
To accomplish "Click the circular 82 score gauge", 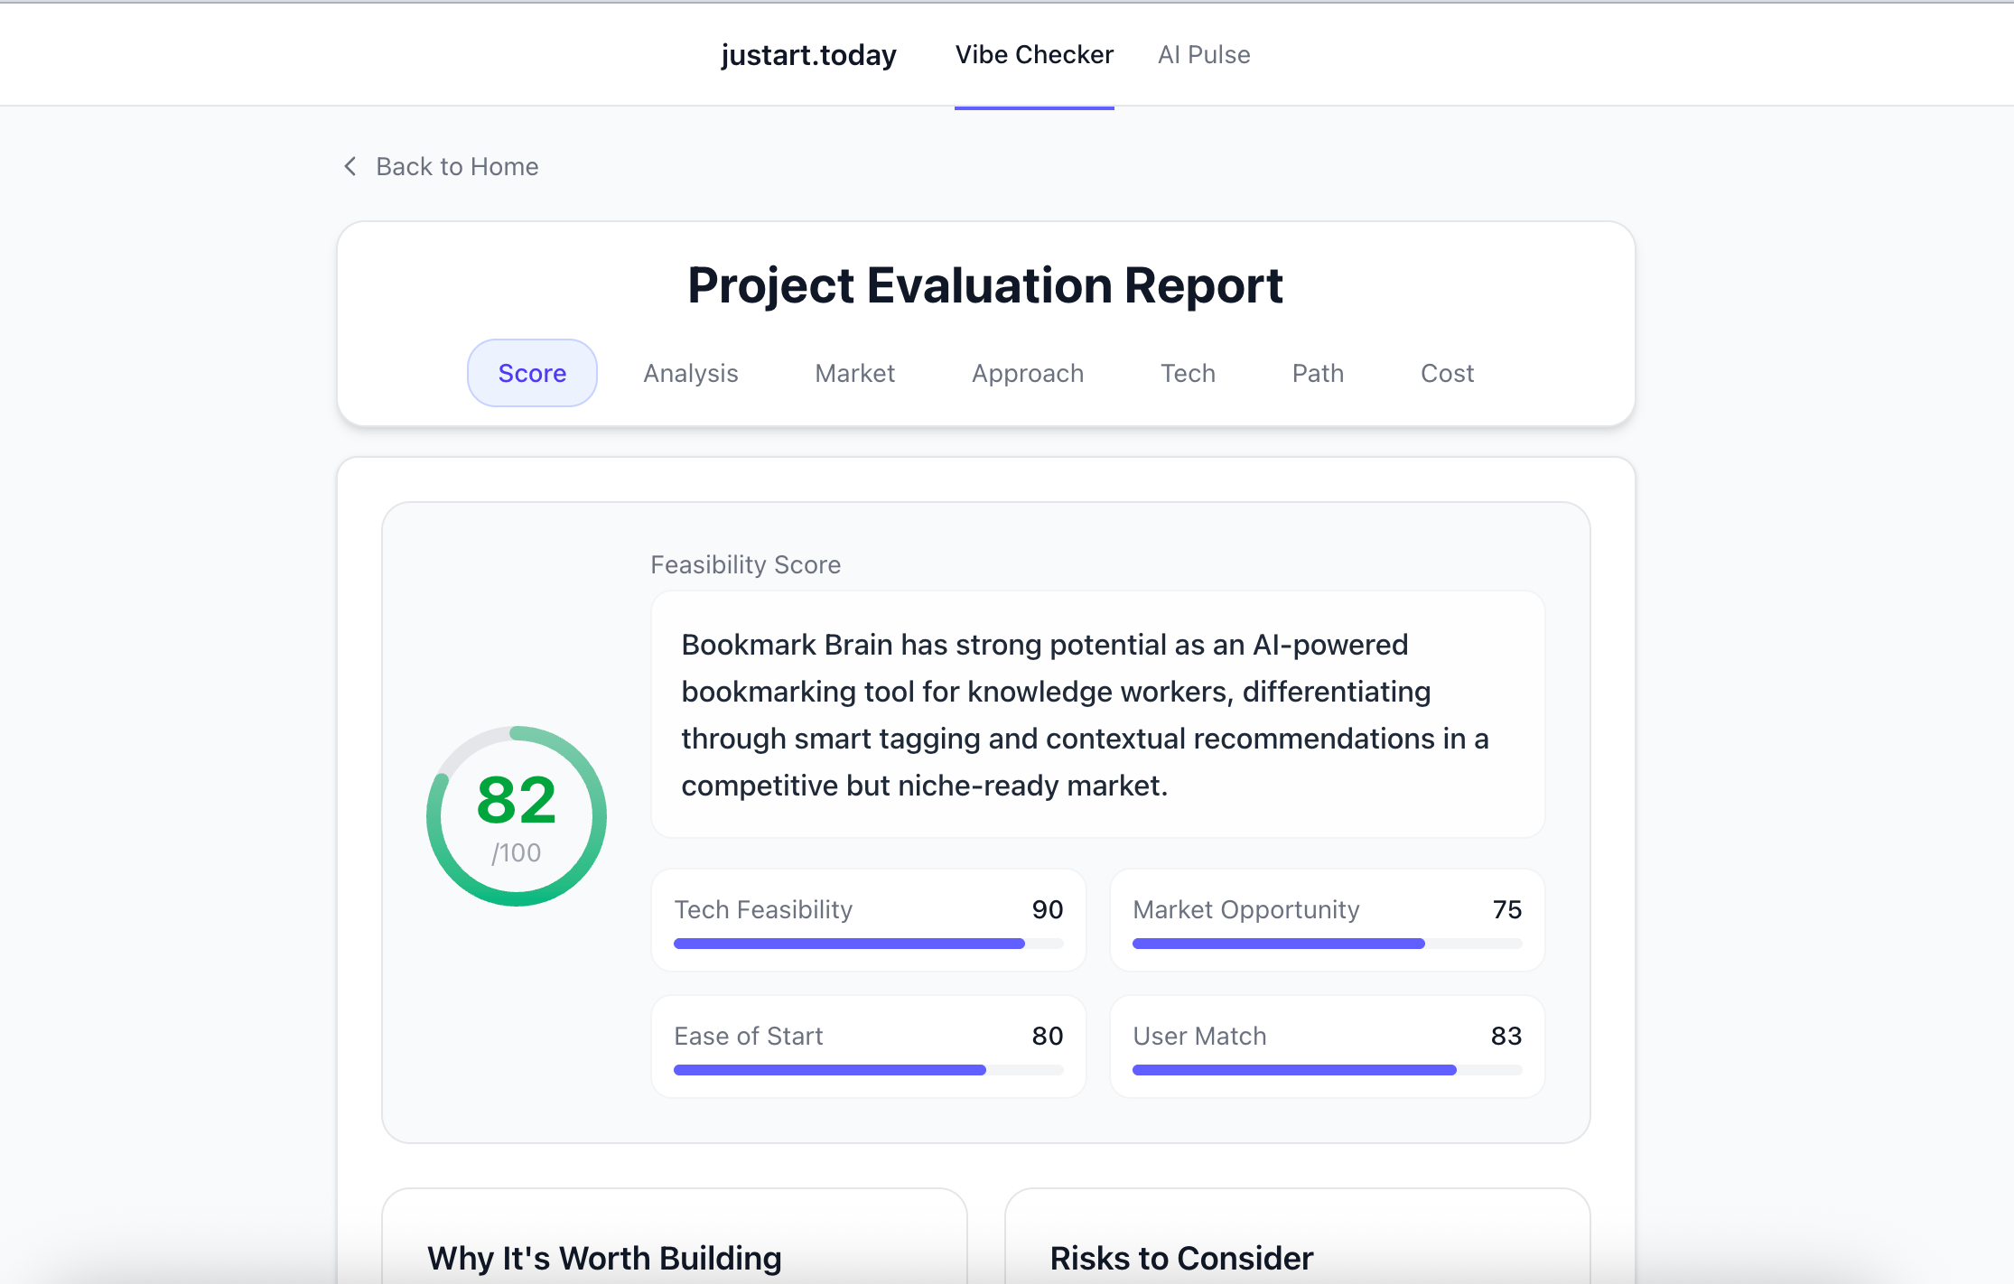I will pos(517,815).
